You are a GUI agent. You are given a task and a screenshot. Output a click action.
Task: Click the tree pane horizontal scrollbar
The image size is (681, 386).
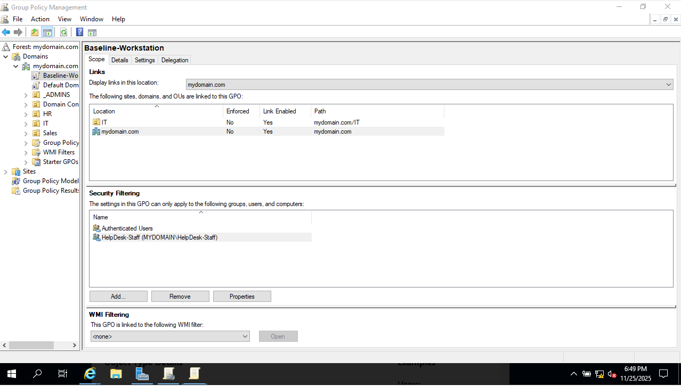tap(32, 346)
